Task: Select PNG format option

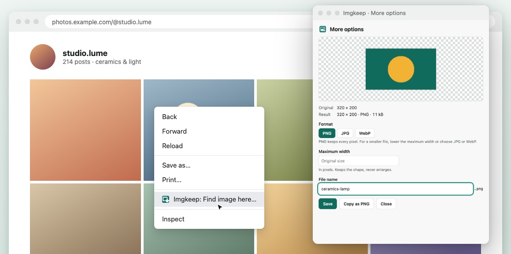Action: (x=327, y=133)
